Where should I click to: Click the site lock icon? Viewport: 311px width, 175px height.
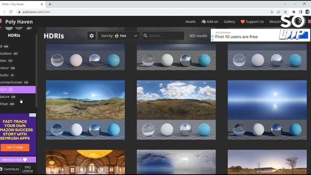[x=19, y=12]
